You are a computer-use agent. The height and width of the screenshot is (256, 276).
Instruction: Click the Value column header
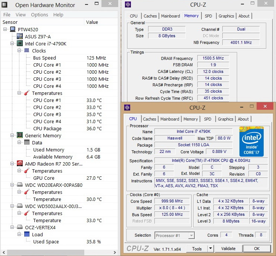pyautogui.click(x=101, y=22)
